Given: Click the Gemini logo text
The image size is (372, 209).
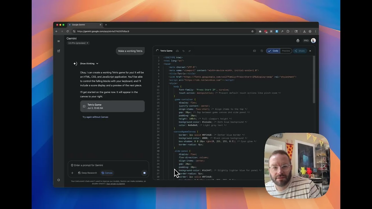Looking at the screenshot, I should point(71,38).
